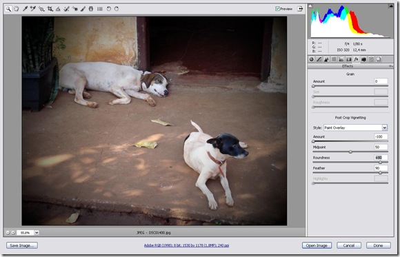The height and width of the screenshot is (257, 400).
Task: Switch to the Camera Calibration tab
Action: coord(363,59)
